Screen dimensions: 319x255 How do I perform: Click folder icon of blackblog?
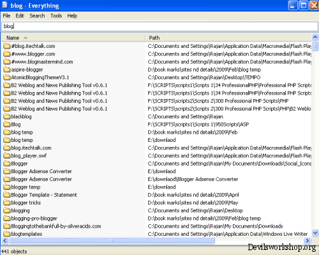pyautogui.click(x=7, y=116)
